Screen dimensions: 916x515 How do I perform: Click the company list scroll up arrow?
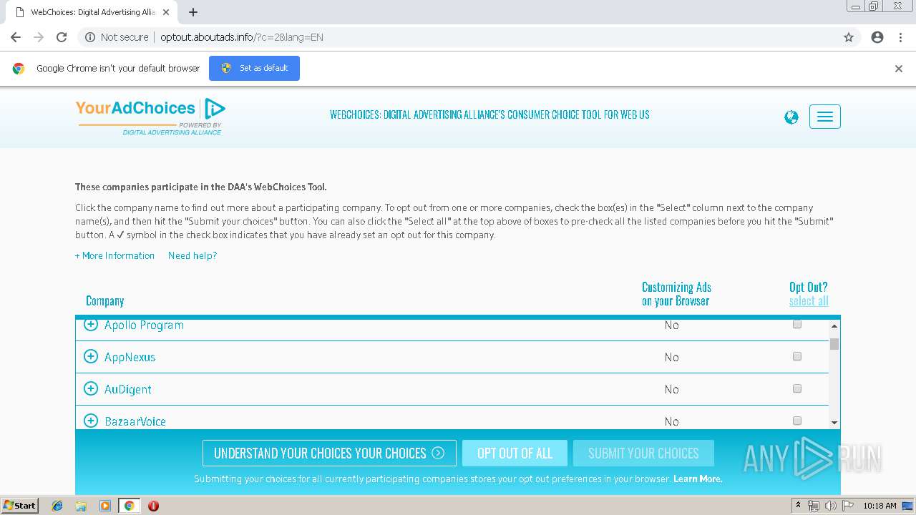pos(834,325)
